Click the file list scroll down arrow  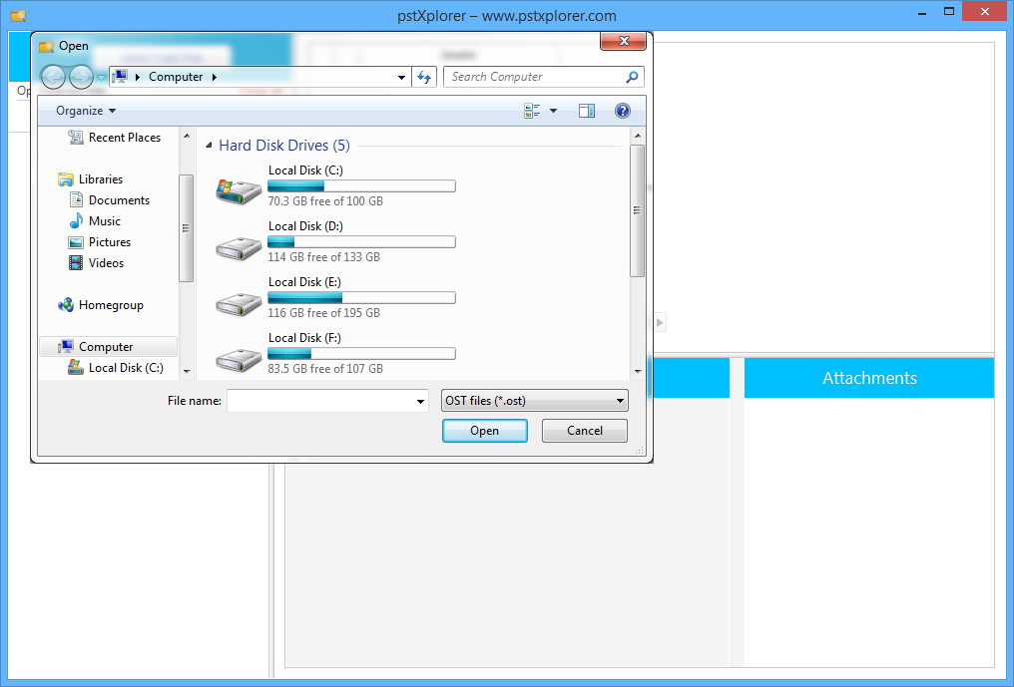click(x=638, y=372)
